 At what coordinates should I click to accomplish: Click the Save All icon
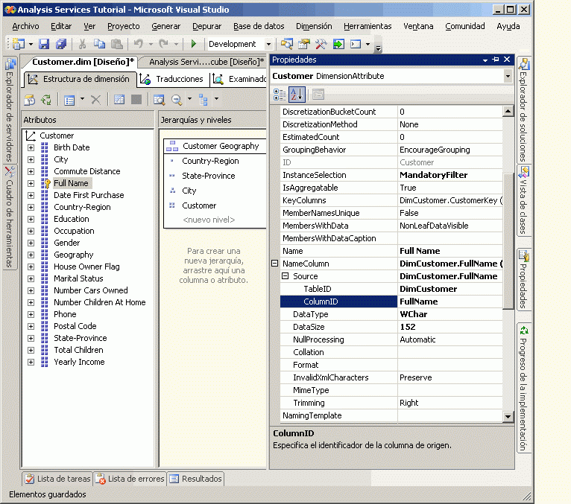pyautogui.click(x=60, y=45)
